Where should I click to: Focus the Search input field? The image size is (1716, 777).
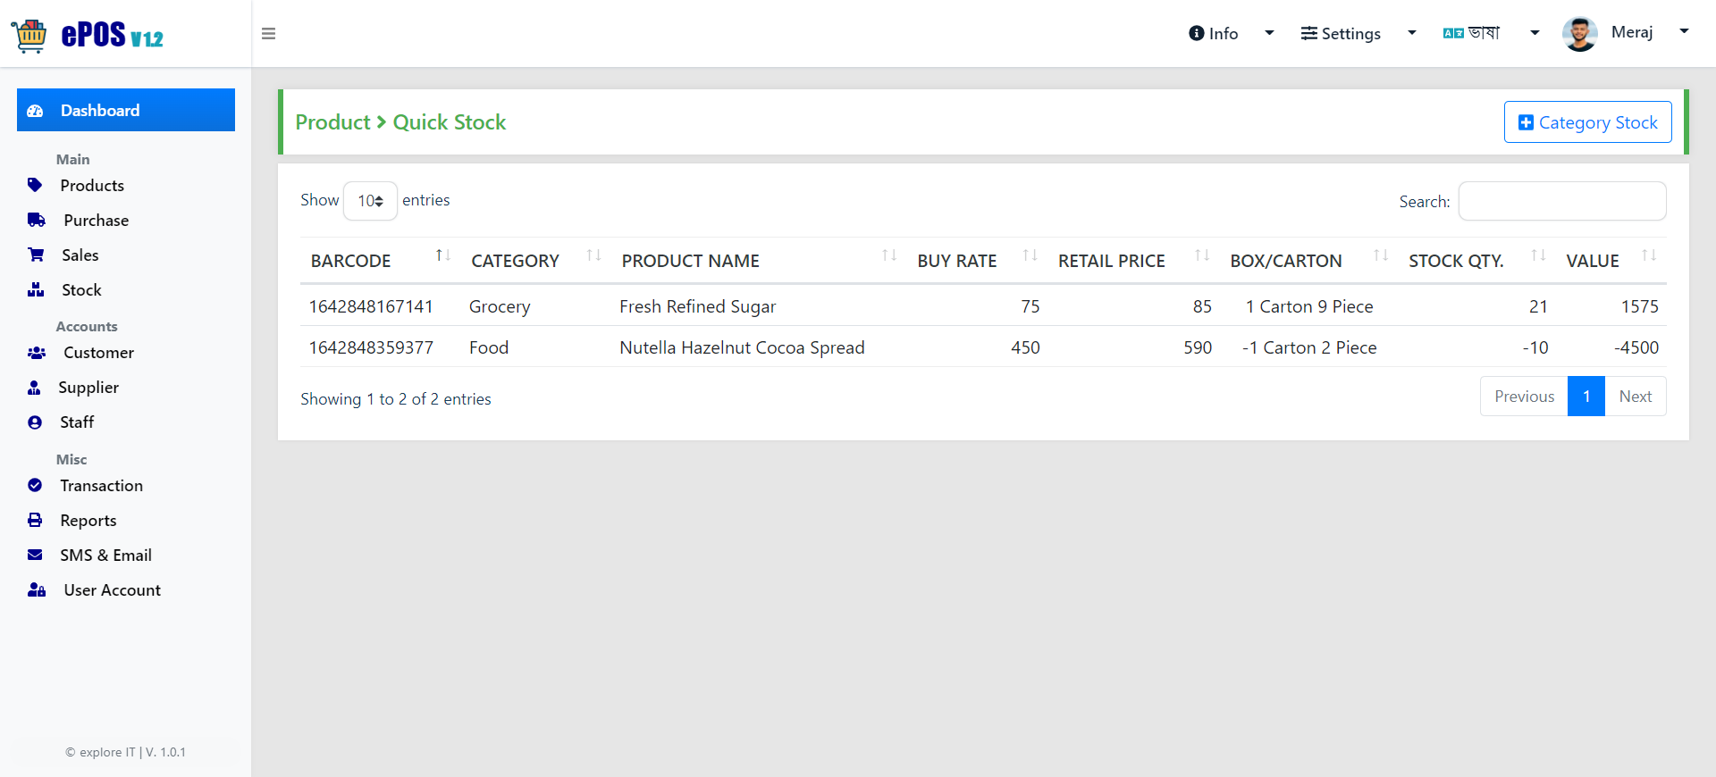point(1561,201)
